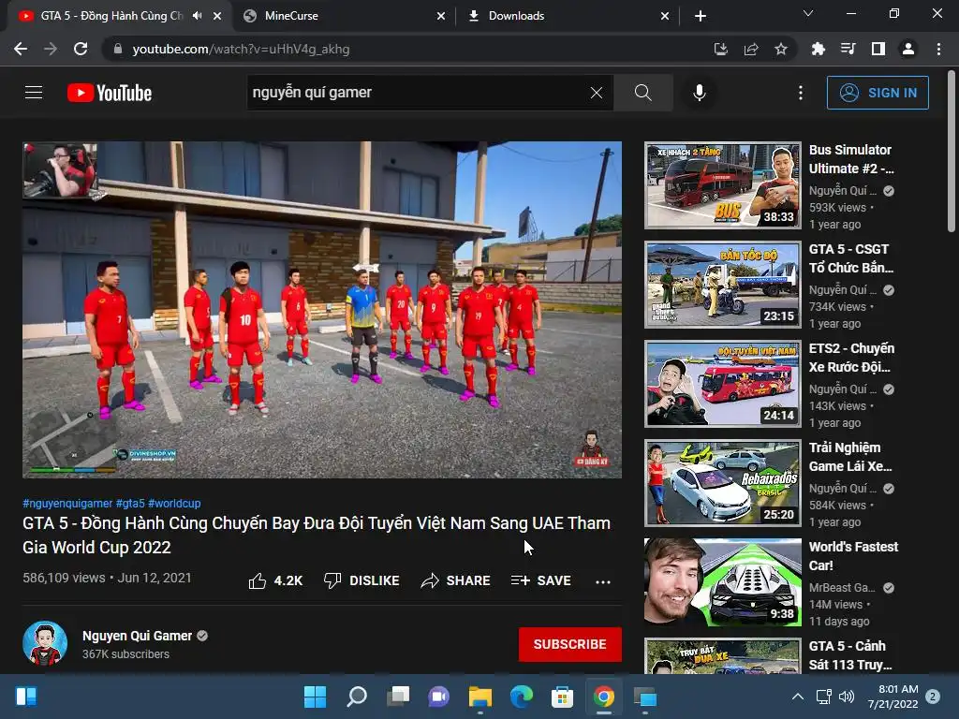Click the magnifier search button
Viewport: 959px width, 719px height.
coord(642,93)
